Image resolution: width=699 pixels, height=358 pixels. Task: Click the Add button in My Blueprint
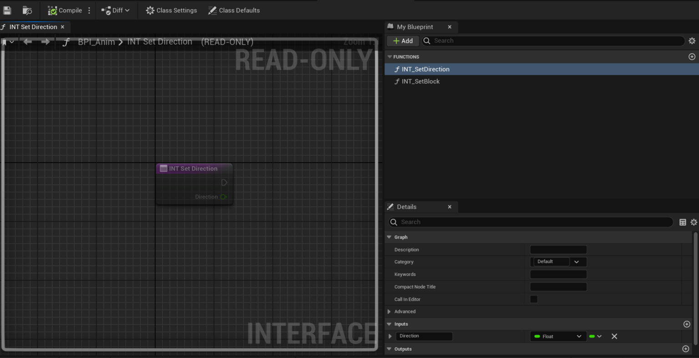[x=402, y=41]
